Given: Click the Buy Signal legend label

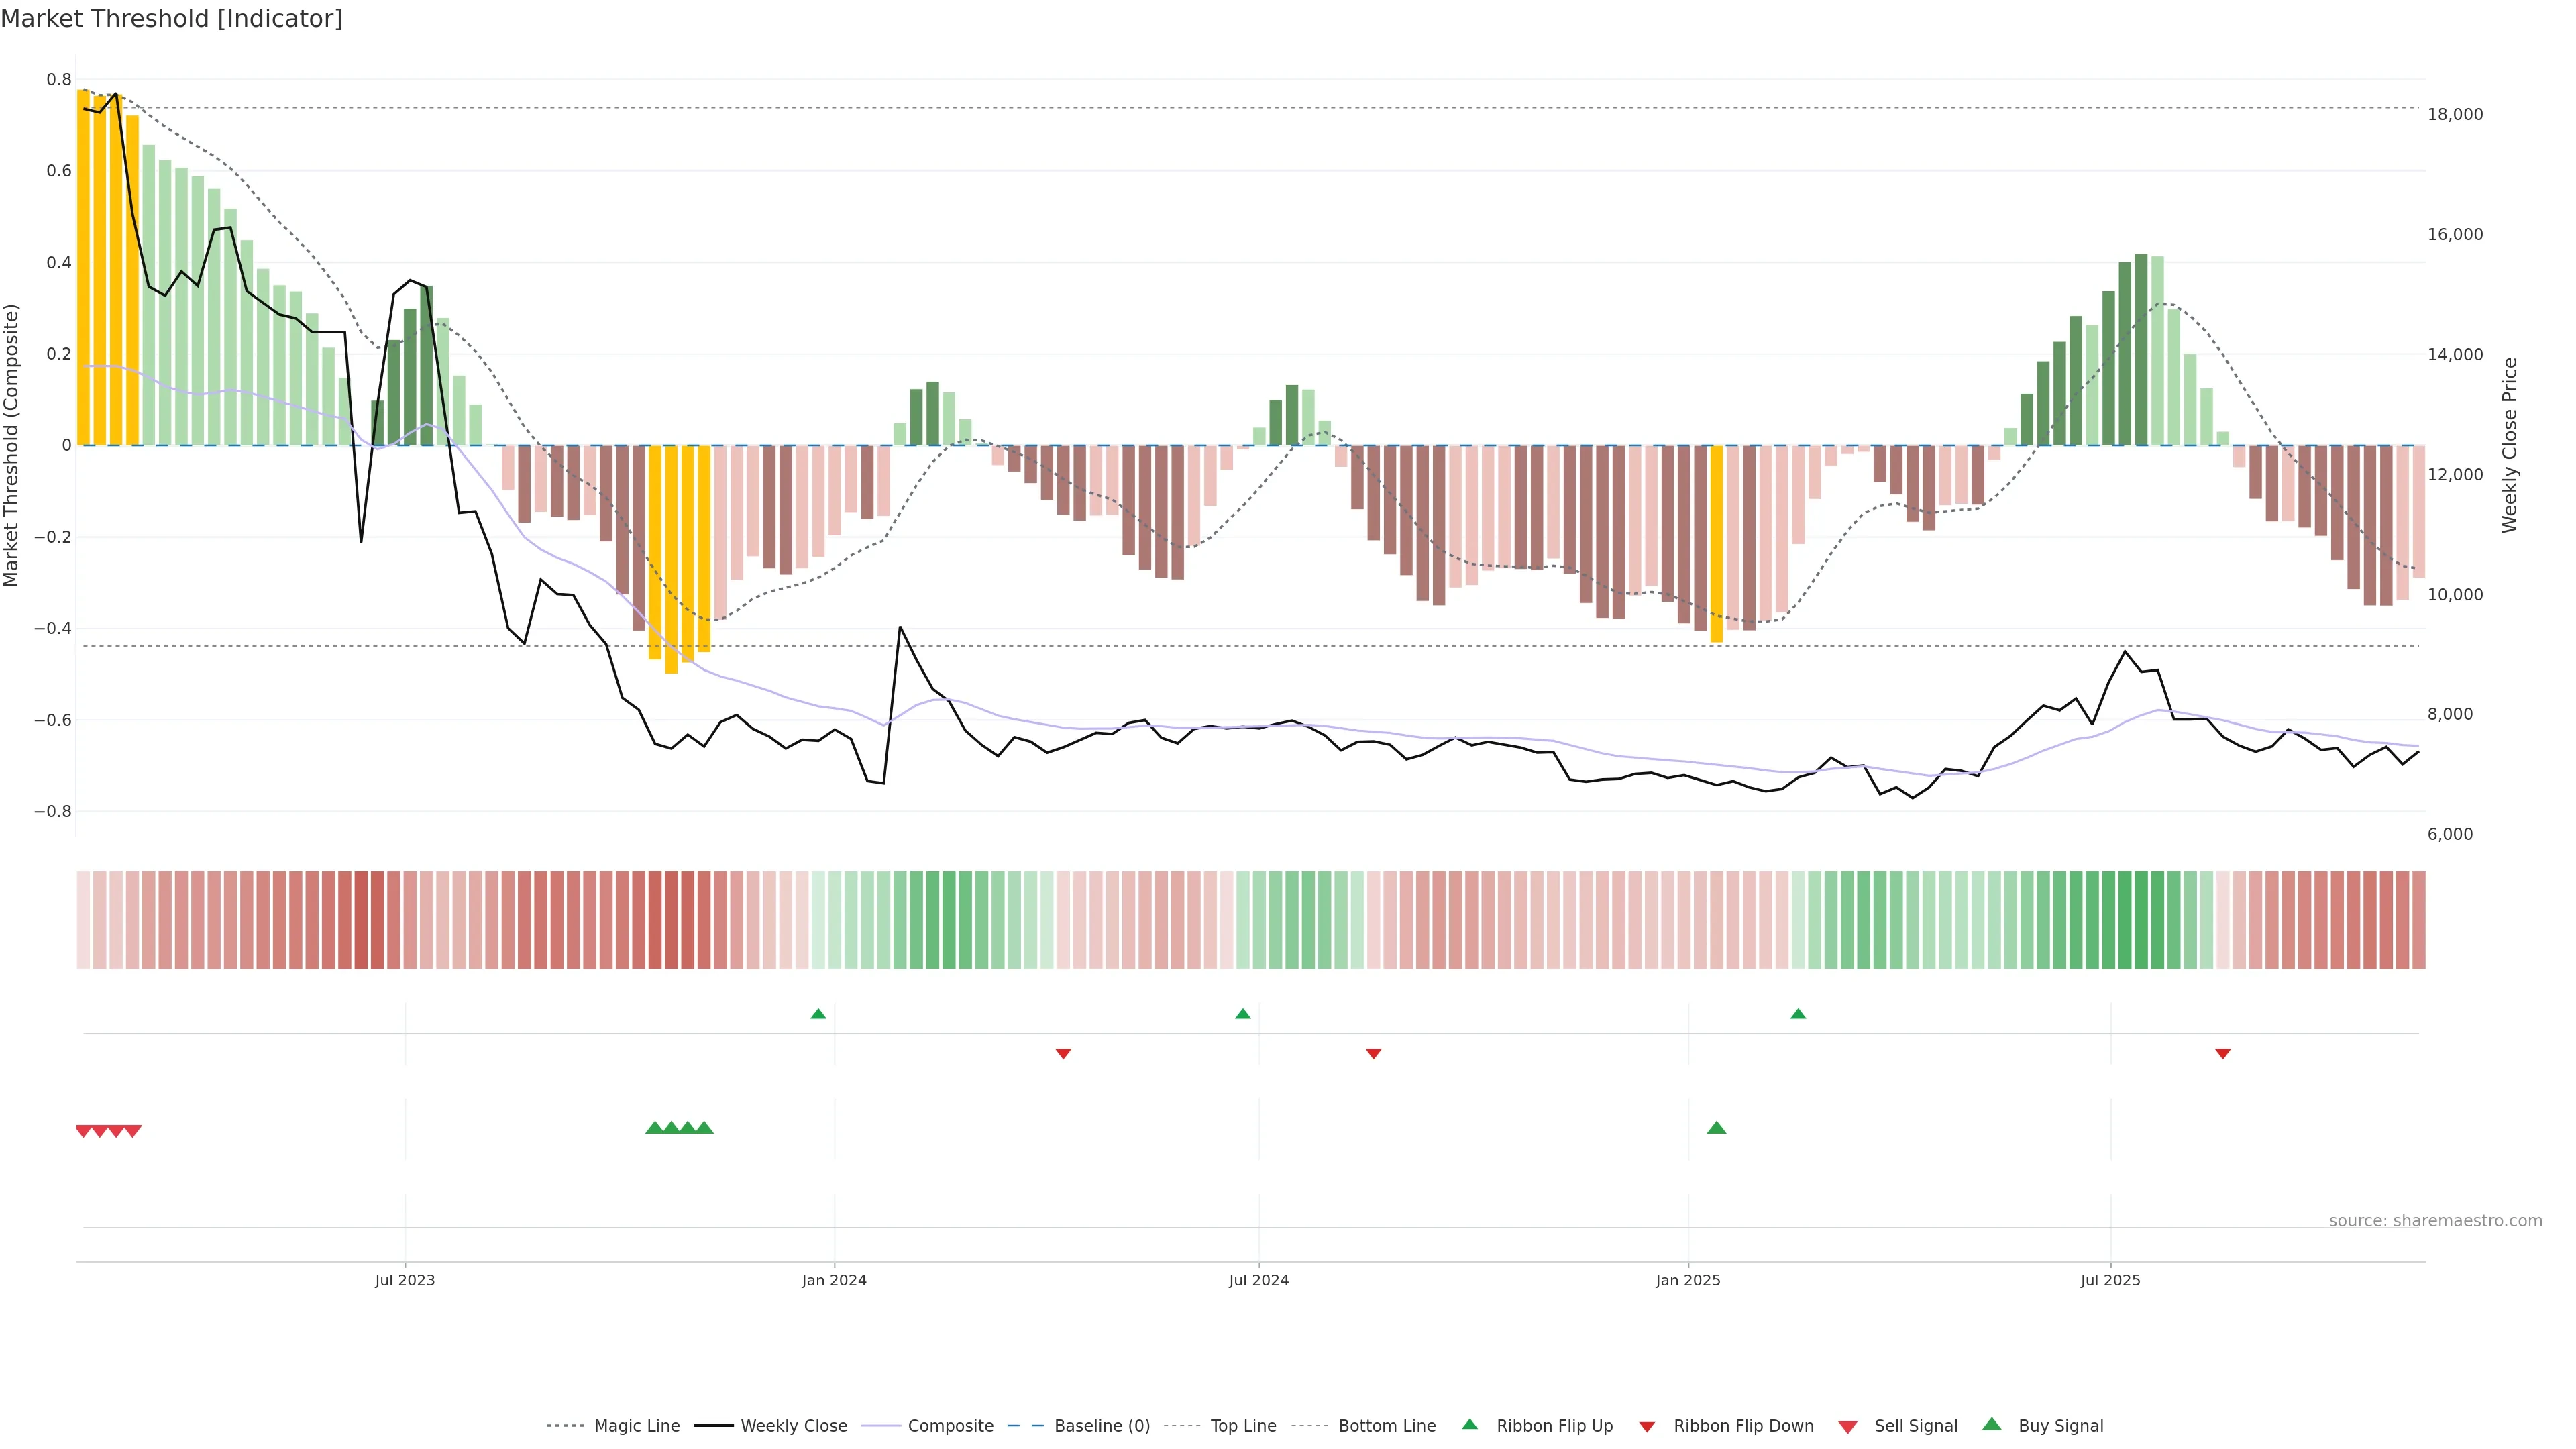Looking at the screenshot, I should [x=2060, y=1426].
